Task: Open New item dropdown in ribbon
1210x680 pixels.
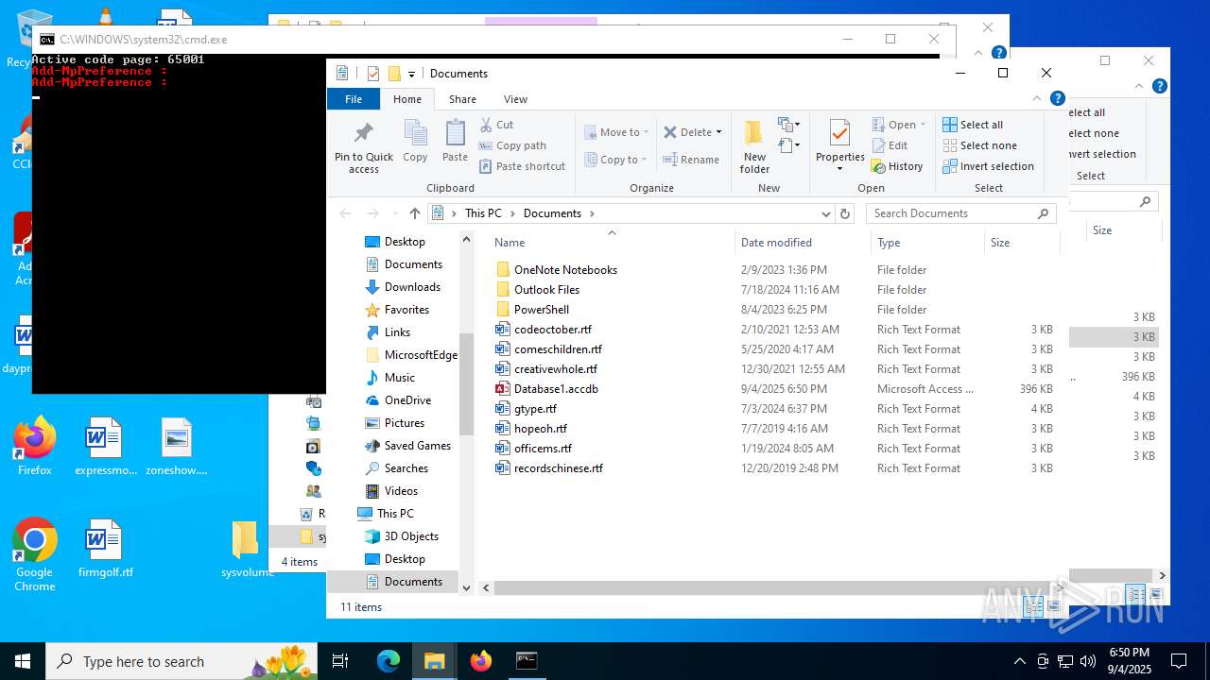Action: [x=786, y=125]
